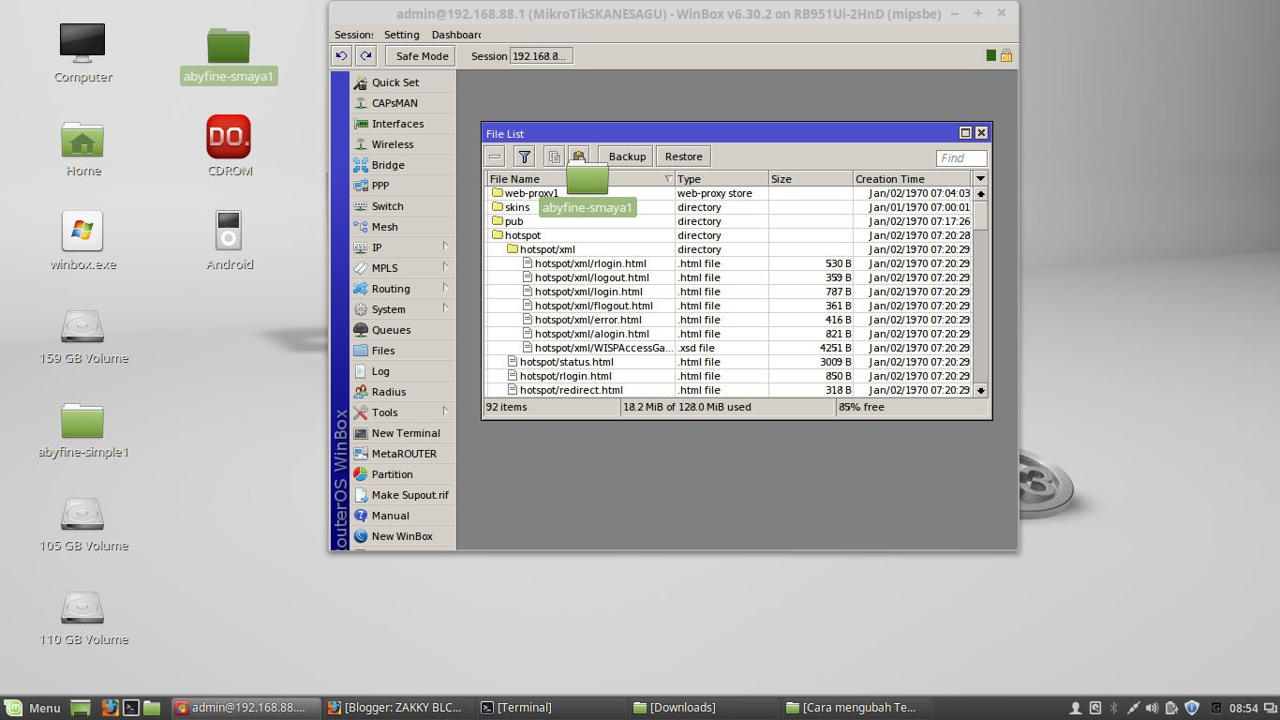Click the padlock icon in WinBox toolbar
This screenshot has height=720, width=1280.
1006,56
